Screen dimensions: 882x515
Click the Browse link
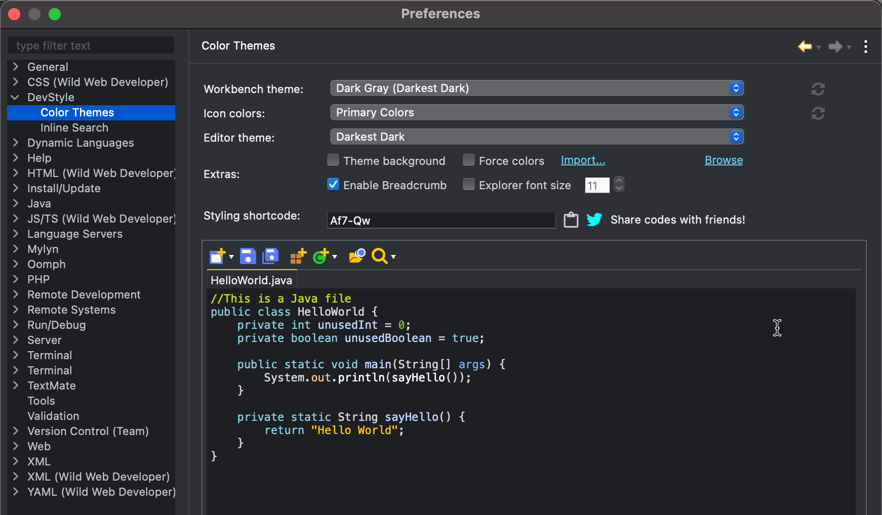point(724,160)
